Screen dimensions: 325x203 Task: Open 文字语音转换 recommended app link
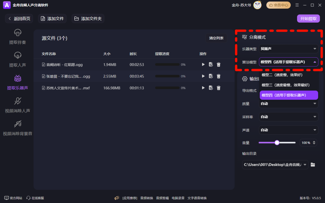[197, 198]
